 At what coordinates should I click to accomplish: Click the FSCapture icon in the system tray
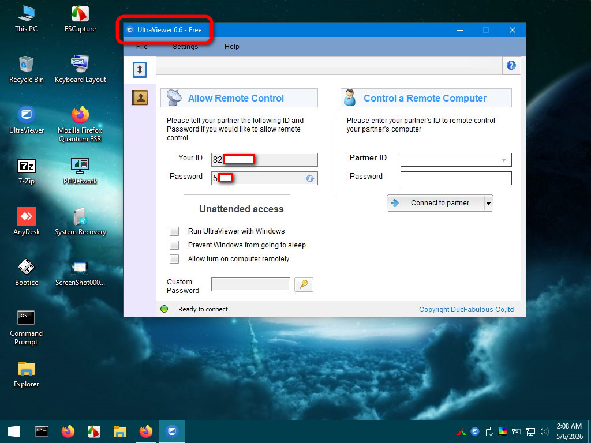point(461,431)
